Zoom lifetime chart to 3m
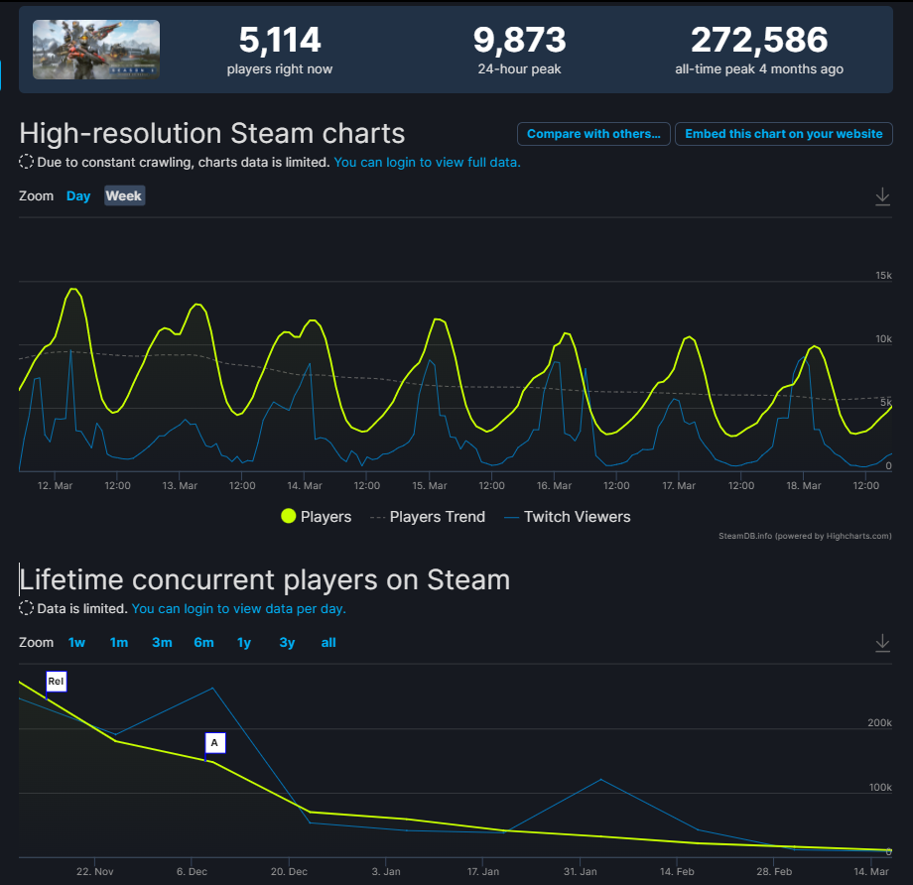 162,642
